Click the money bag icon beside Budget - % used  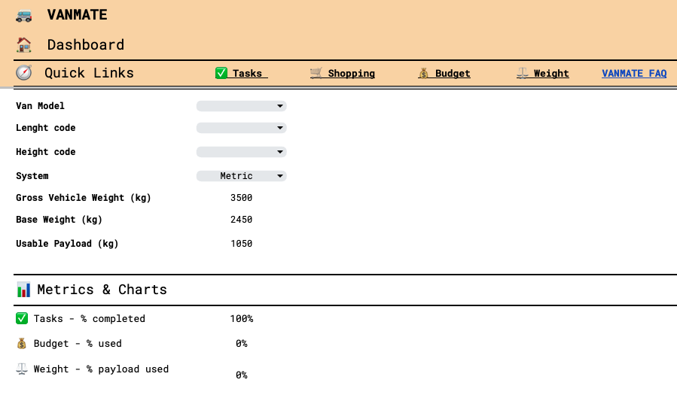(x=22, y=344)
